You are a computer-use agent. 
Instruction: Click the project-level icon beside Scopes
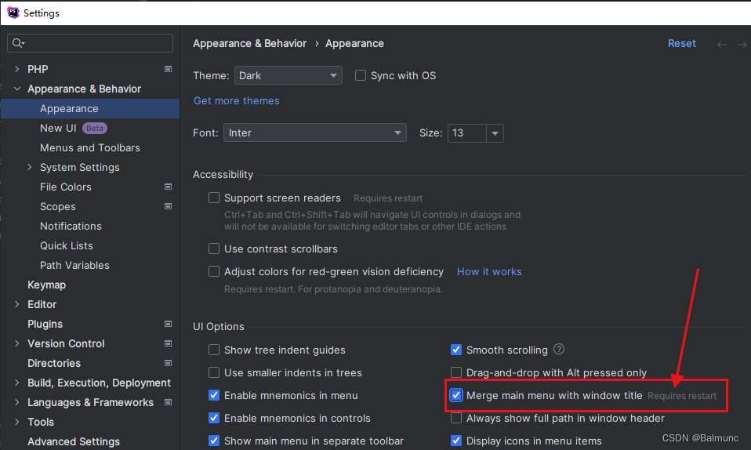pyautogui.click(x=168, y=206)
